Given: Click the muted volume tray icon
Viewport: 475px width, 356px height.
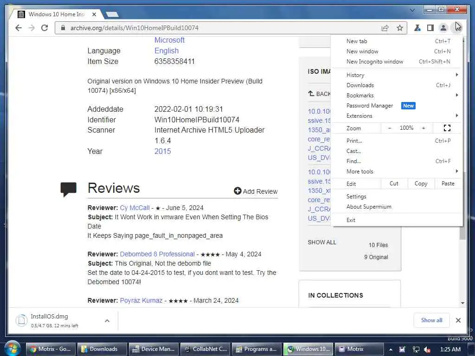Looking at the screenshot, I should (427, 350).
